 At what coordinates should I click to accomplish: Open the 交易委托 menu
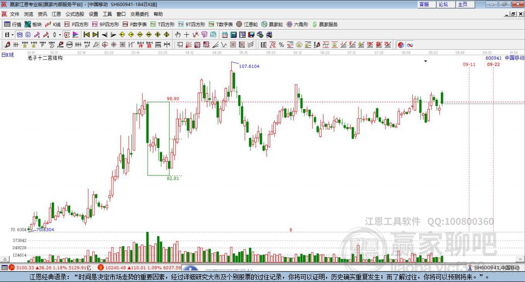[x=139, y=14]
